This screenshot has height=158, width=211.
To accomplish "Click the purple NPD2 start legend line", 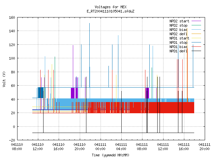I will point(196,21).
